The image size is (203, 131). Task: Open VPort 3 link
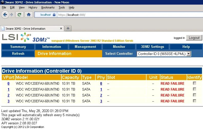pos(8,101)
